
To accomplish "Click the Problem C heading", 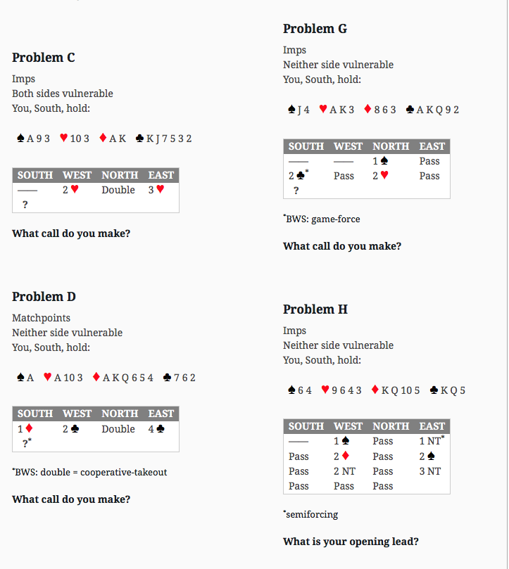I will (x=43, y=58).
